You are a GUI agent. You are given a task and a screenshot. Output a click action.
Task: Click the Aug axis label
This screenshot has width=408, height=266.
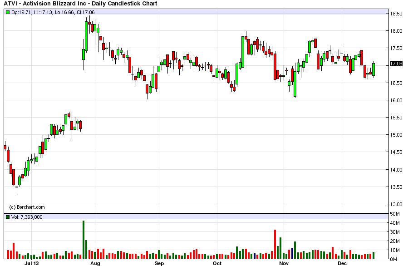[95, 263]
